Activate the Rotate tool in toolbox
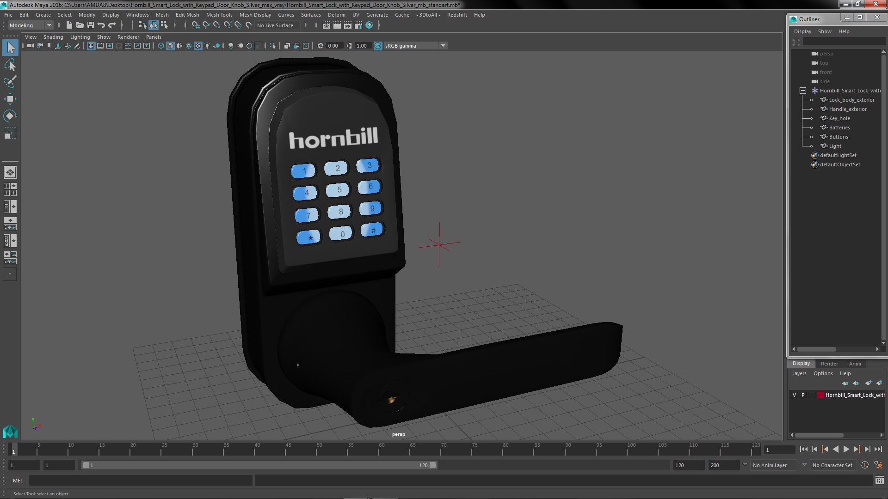The height and width of the screenshot is (499, 888). point(10,116)
